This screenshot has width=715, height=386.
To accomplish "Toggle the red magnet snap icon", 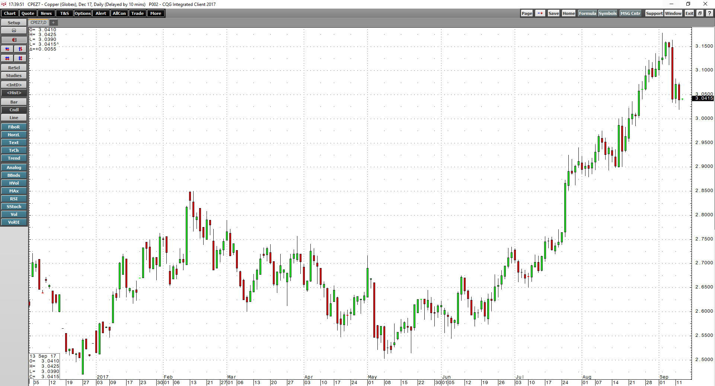I will coord(14,40).
